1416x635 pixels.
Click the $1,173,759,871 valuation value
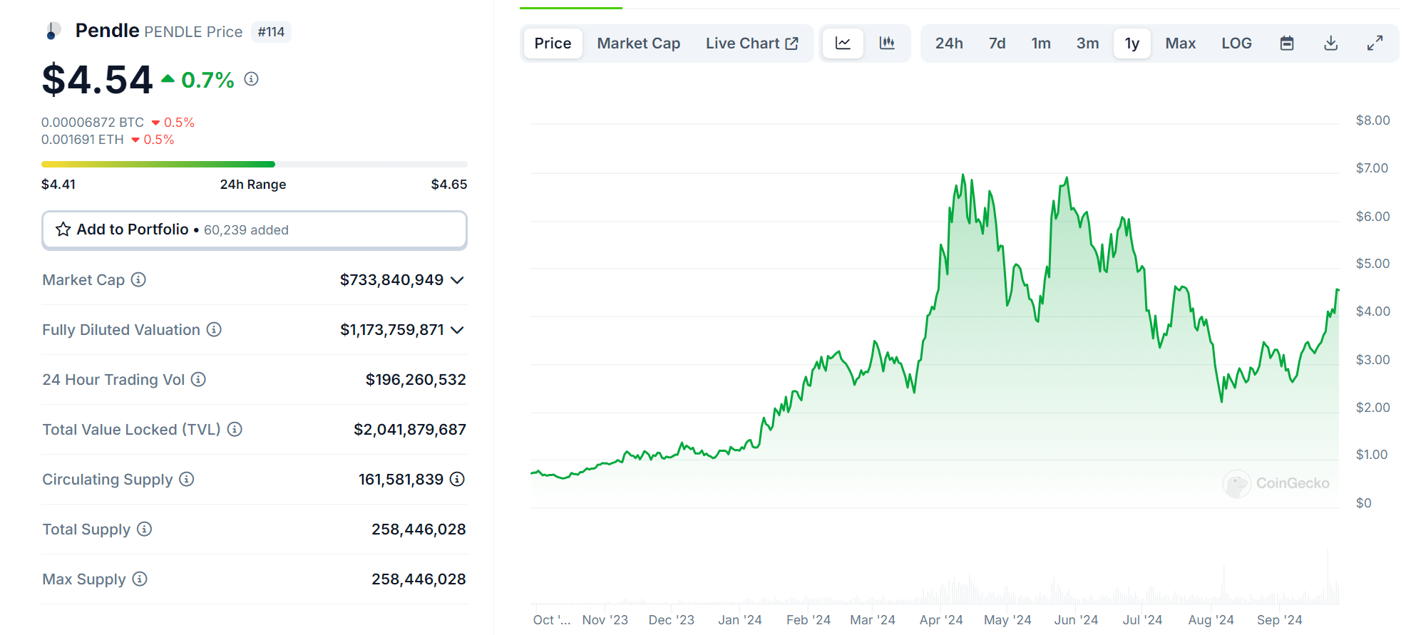(x=392, y=330)
